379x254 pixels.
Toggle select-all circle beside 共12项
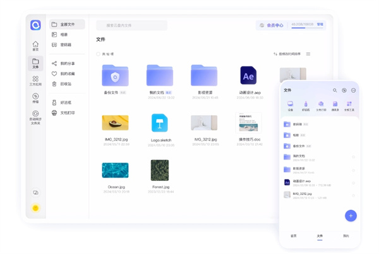pyautogui.click(x=98, y=54)
